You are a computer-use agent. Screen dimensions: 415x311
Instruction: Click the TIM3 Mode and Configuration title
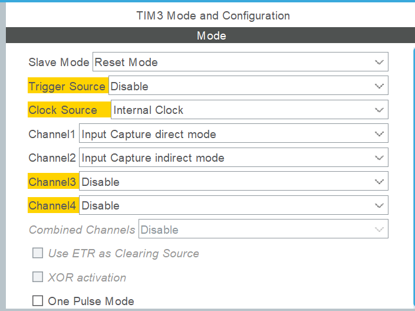coord(213,15)
